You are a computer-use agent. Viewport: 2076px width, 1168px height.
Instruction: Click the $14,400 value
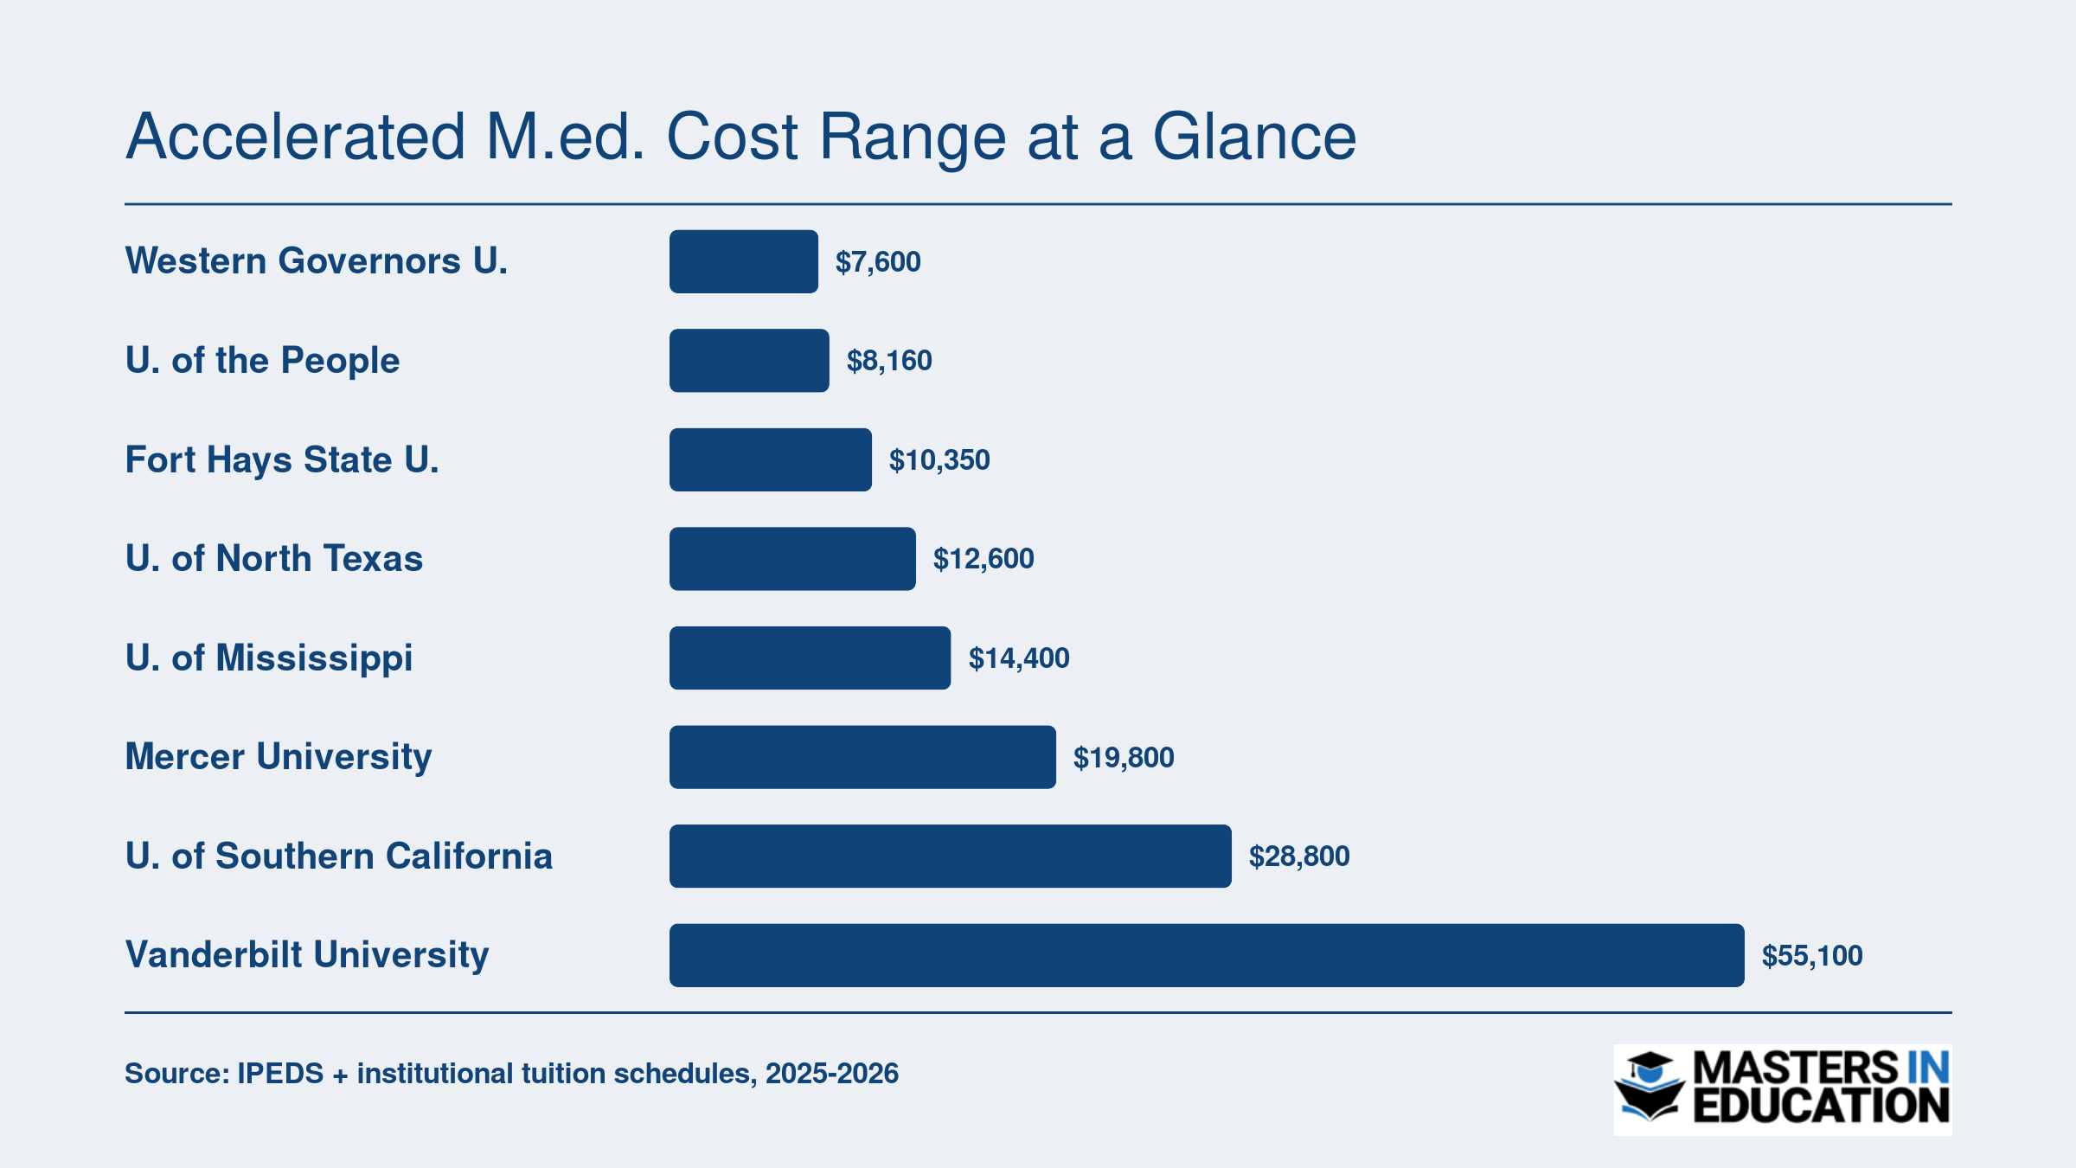pos(1019,658)
